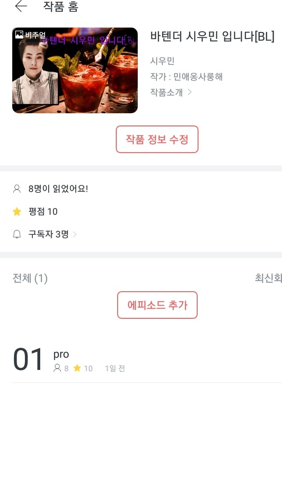Tap the subscriber bell icon
Image resolution: width=282 pixels, height=502 pixels.
17,234
